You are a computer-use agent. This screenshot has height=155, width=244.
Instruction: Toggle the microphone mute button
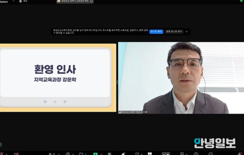click(1, 154)
